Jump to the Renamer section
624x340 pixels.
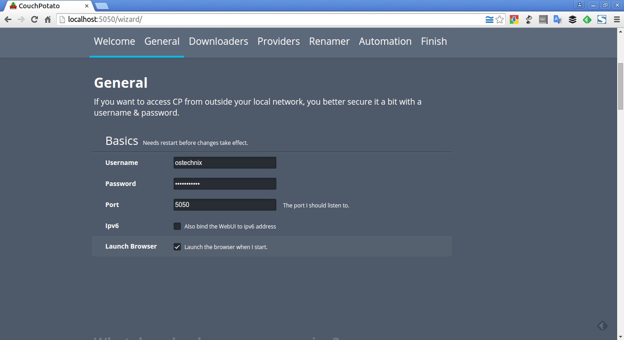point(329,42)
